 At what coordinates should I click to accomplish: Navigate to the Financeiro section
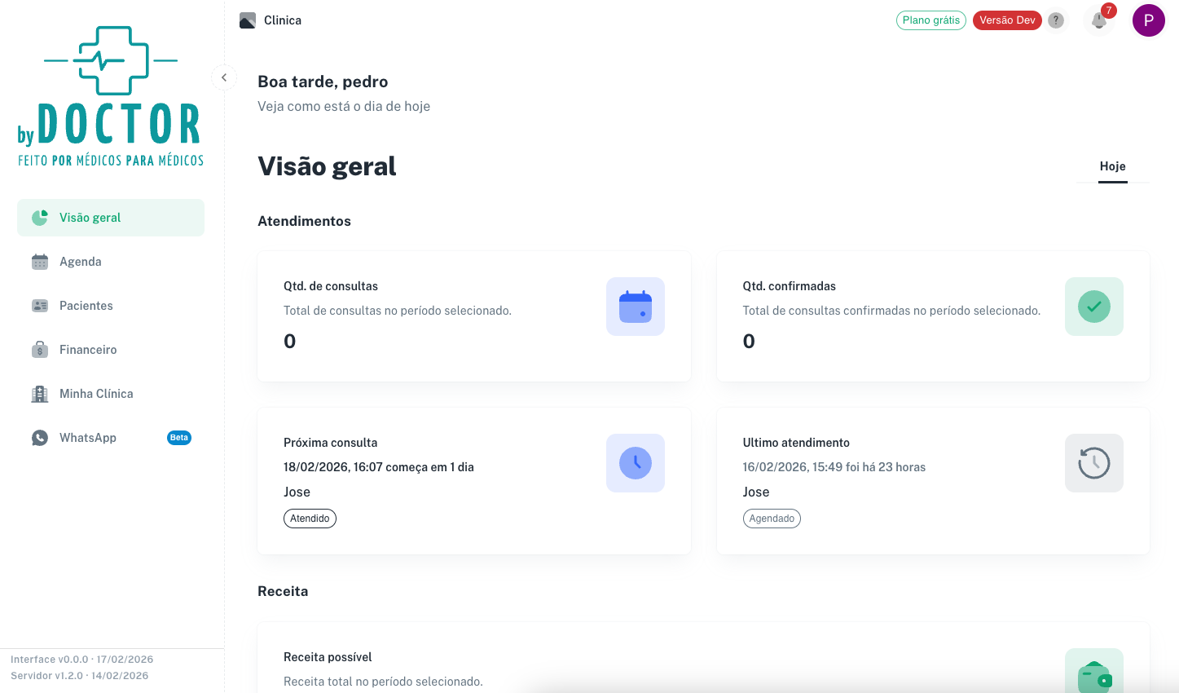point(88,350)
